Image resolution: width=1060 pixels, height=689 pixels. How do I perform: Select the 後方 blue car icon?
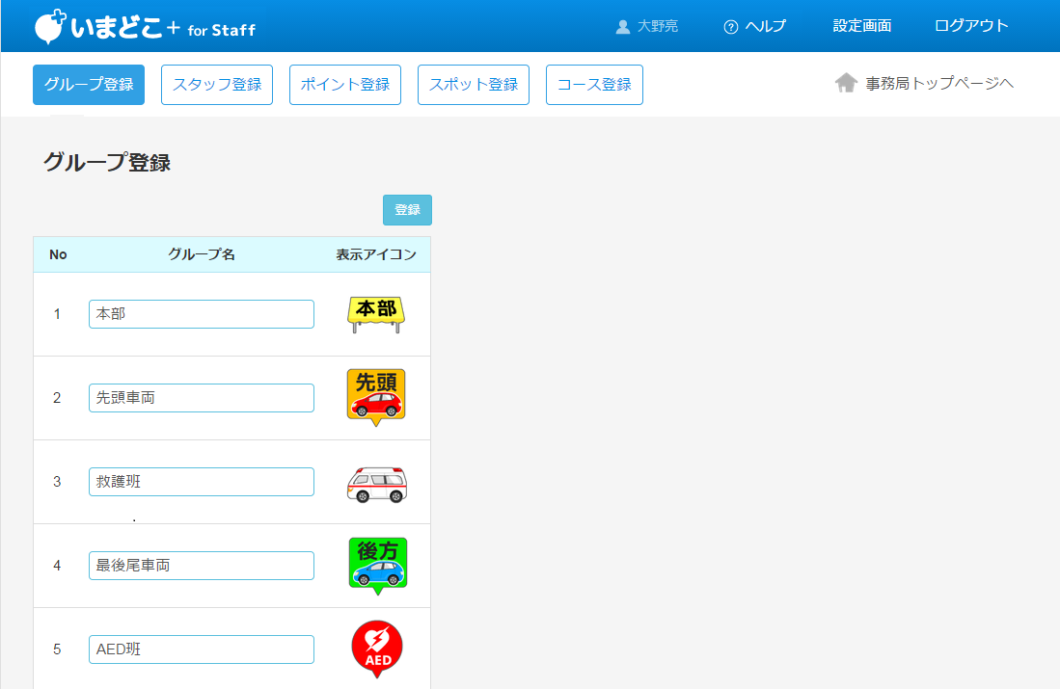point(377,566)
